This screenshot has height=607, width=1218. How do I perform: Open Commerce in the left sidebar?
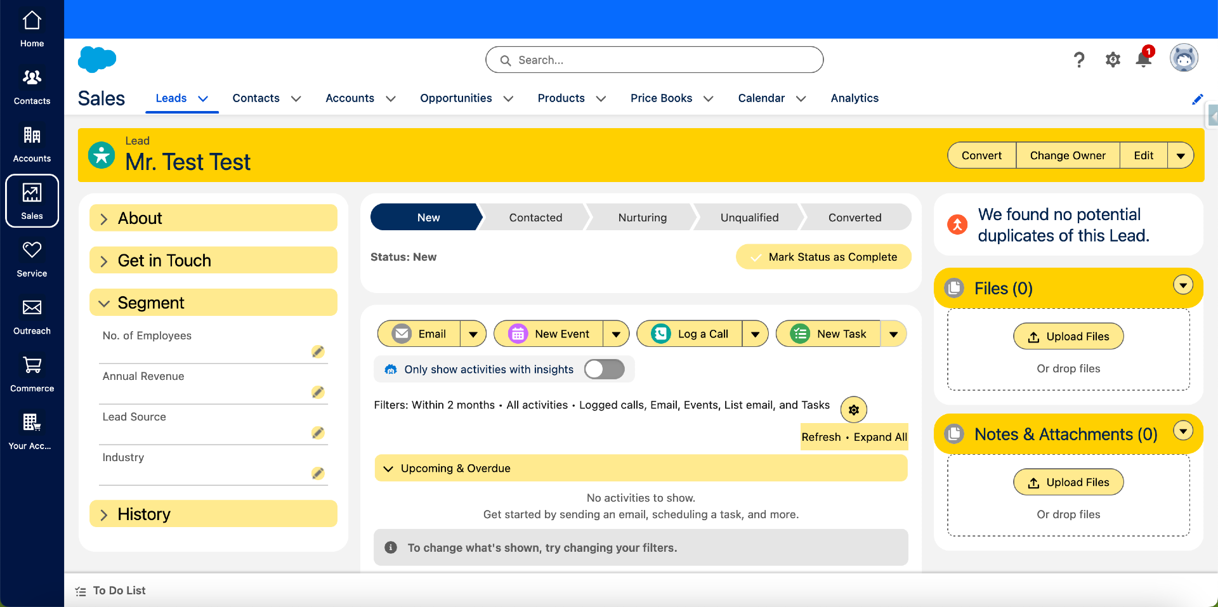point(32,374)
